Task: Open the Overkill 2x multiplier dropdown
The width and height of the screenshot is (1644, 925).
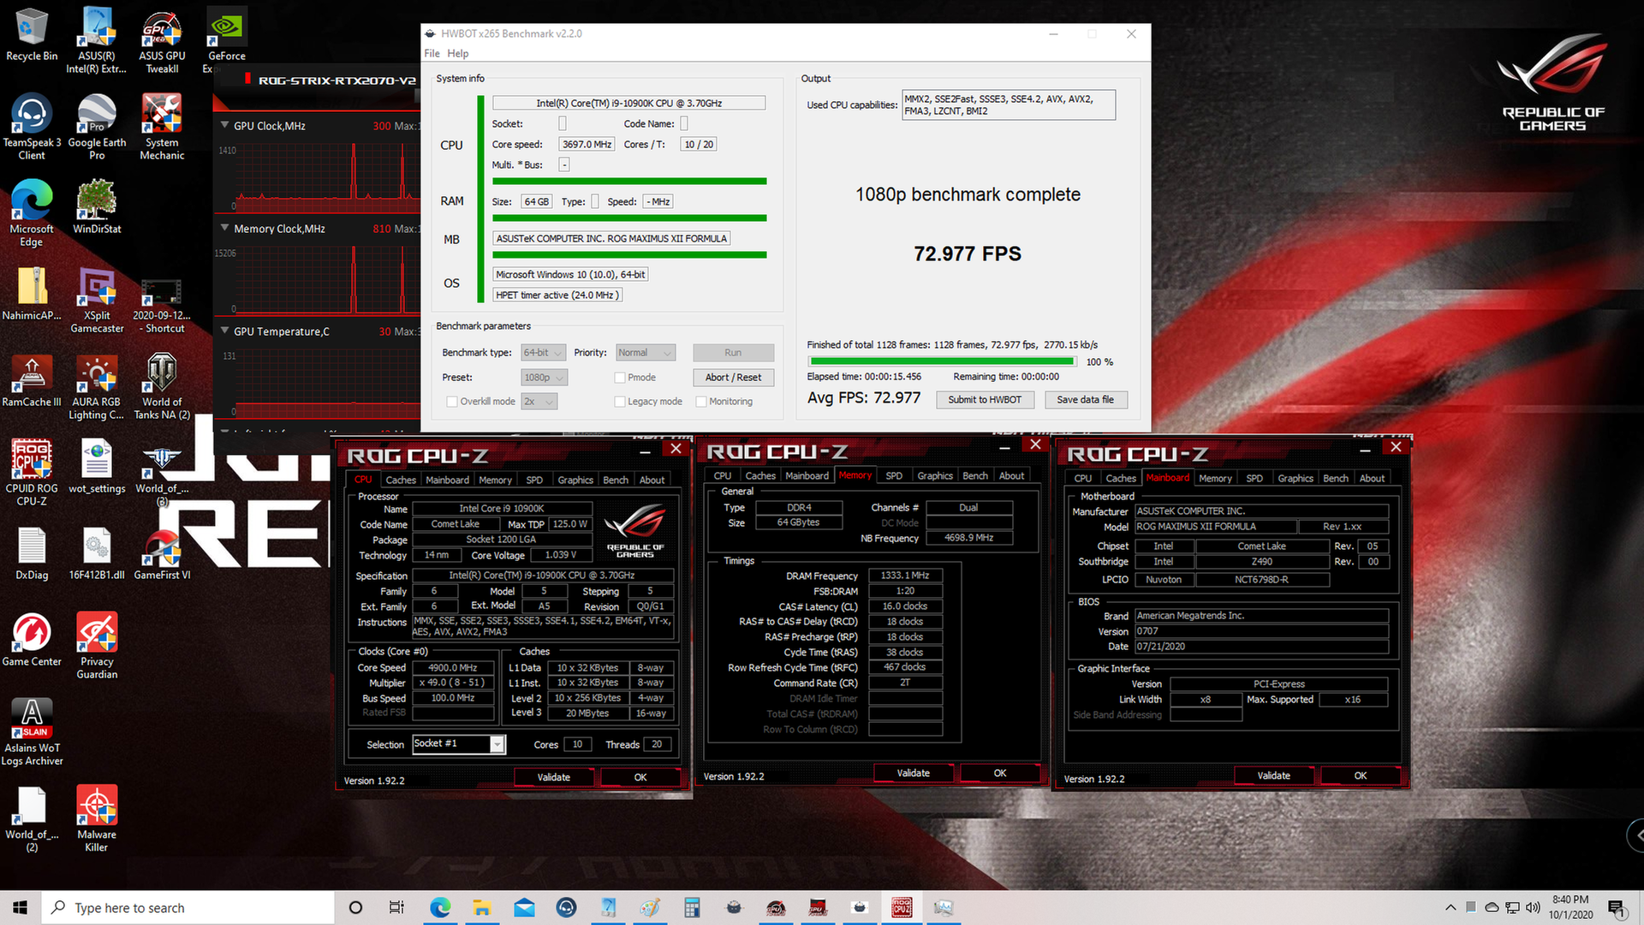Action: 539,402
